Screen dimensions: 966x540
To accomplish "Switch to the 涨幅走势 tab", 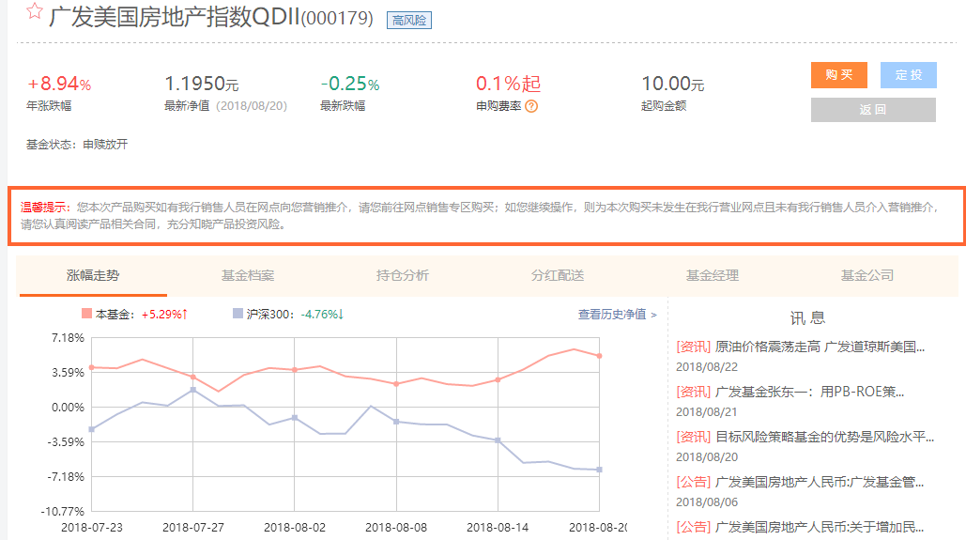I will [x=93, y=275].
